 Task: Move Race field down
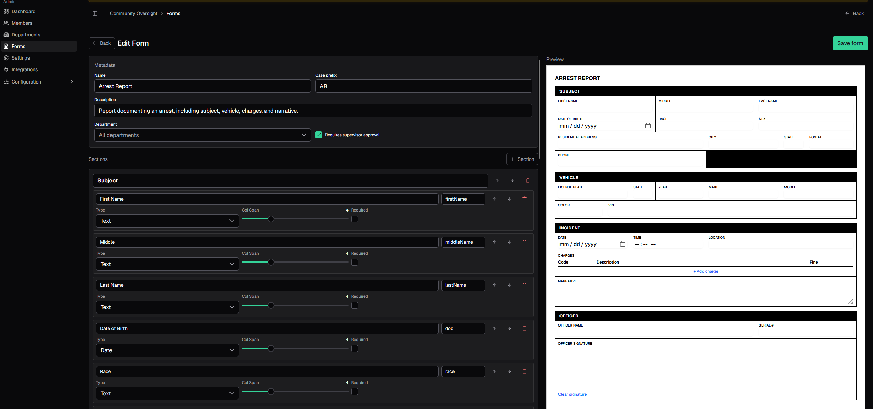click(509, 371)
